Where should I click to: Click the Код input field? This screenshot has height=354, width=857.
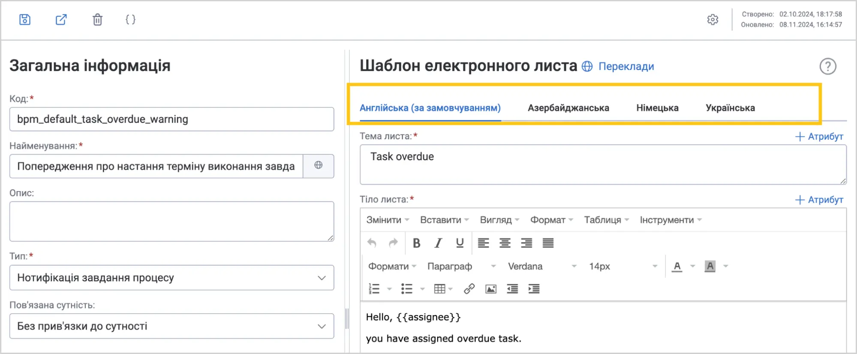[171, 119]
